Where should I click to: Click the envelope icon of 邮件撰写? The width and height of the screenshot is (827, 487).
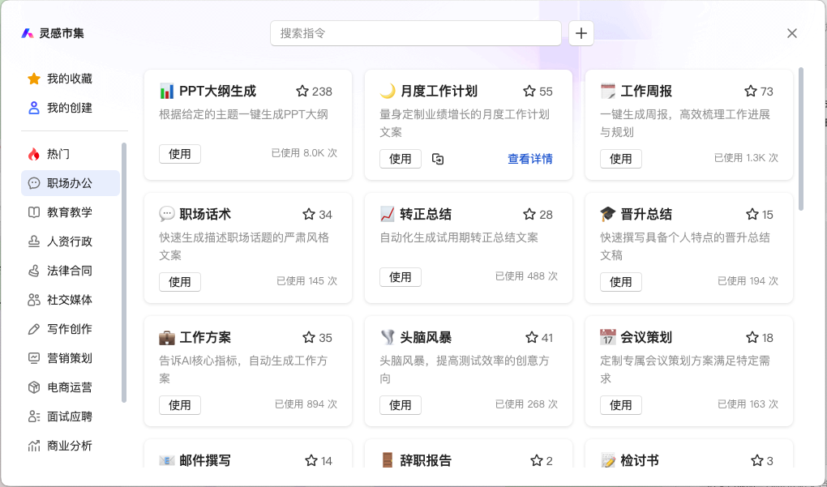click(x=167, y=460)
